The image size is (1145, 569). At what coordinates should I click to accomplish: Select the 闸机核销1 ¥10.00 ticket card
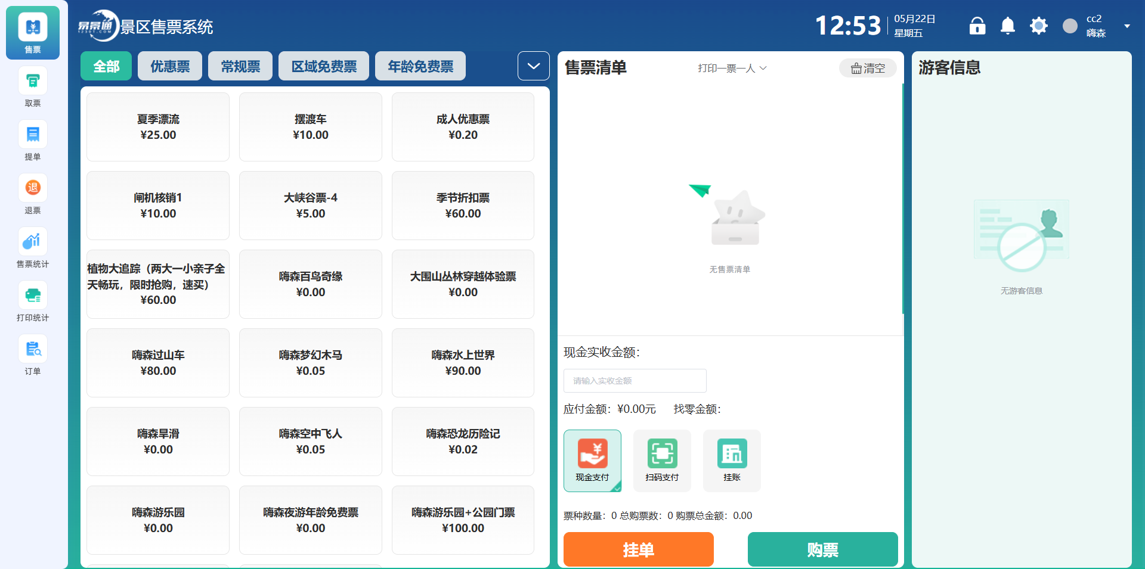(x=158, y=206)
